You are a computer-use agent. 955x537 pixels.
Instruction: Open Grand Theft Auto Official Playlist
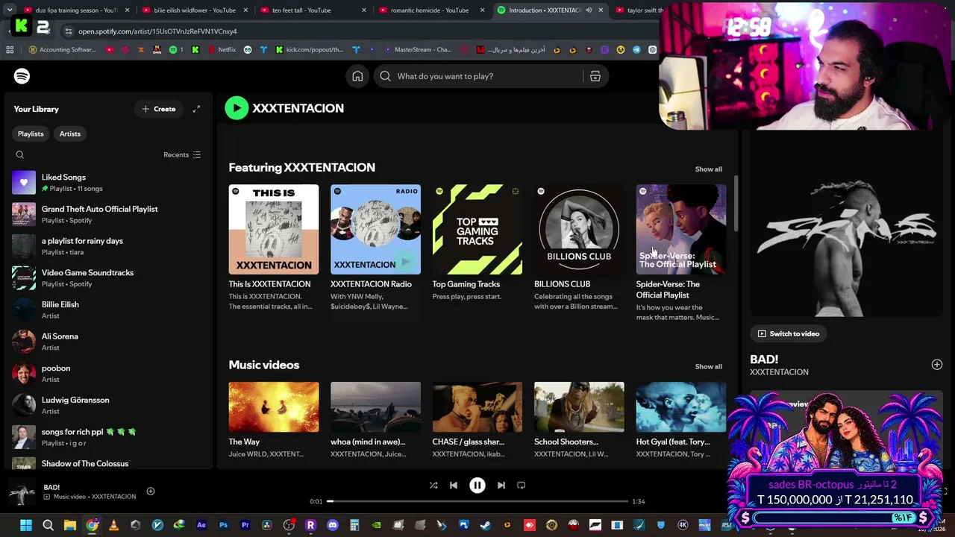pos(108,215)
